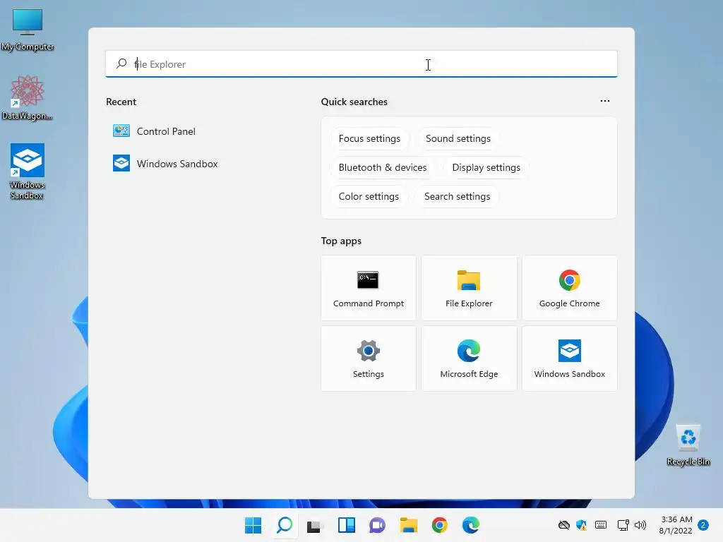This screenshot has height=542, width=723.
Task: Click Search settings quick search
Action: 457,197
